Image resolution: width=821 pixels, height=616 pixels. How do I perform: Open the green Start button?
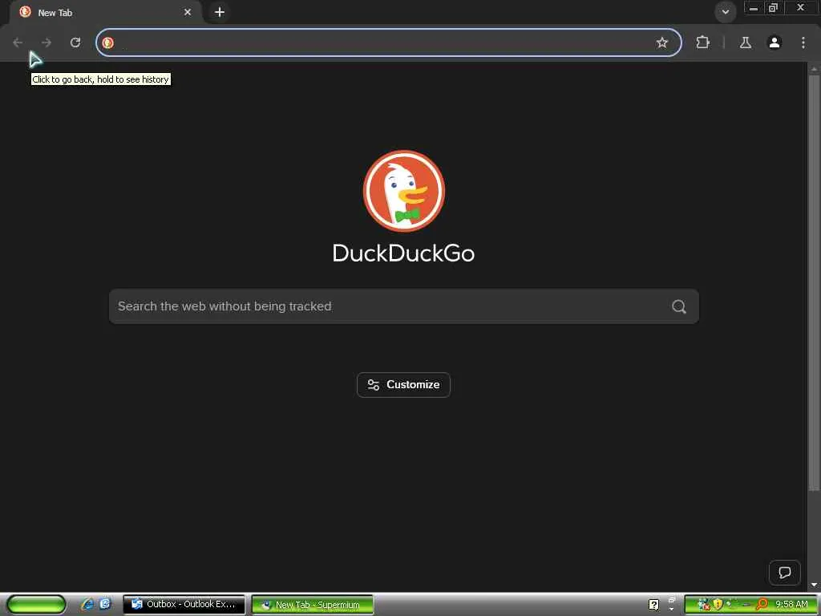coord(36,604)
